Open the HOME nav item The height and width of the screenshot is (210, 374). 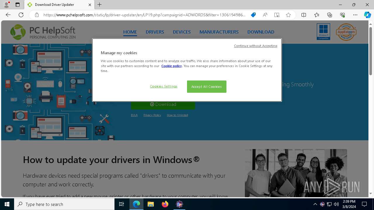[130, 32]
